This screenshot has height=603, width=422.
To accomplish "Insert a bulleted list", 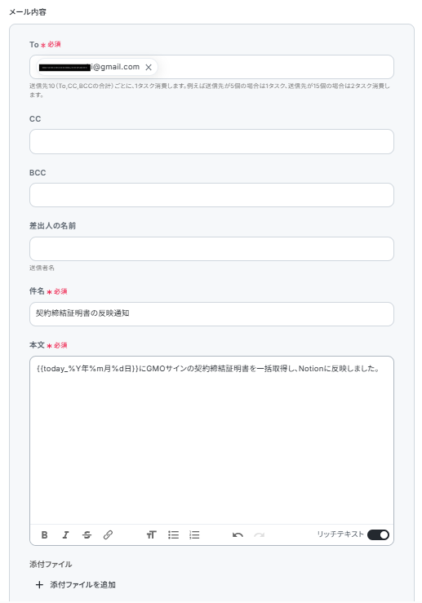I will pos(173,534).
